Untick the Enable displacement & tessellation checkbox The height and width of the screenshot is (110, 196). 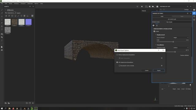[154, 31]
